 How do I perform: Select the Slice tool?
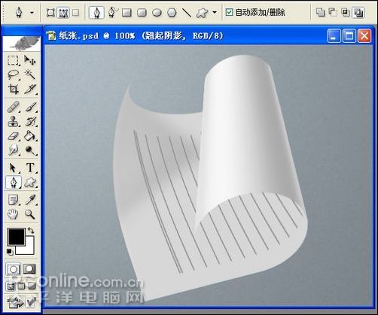click(30, 89)
